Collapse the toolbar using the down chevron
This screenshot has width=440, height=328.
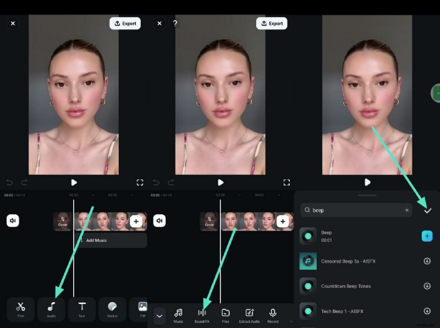[160, 315]
